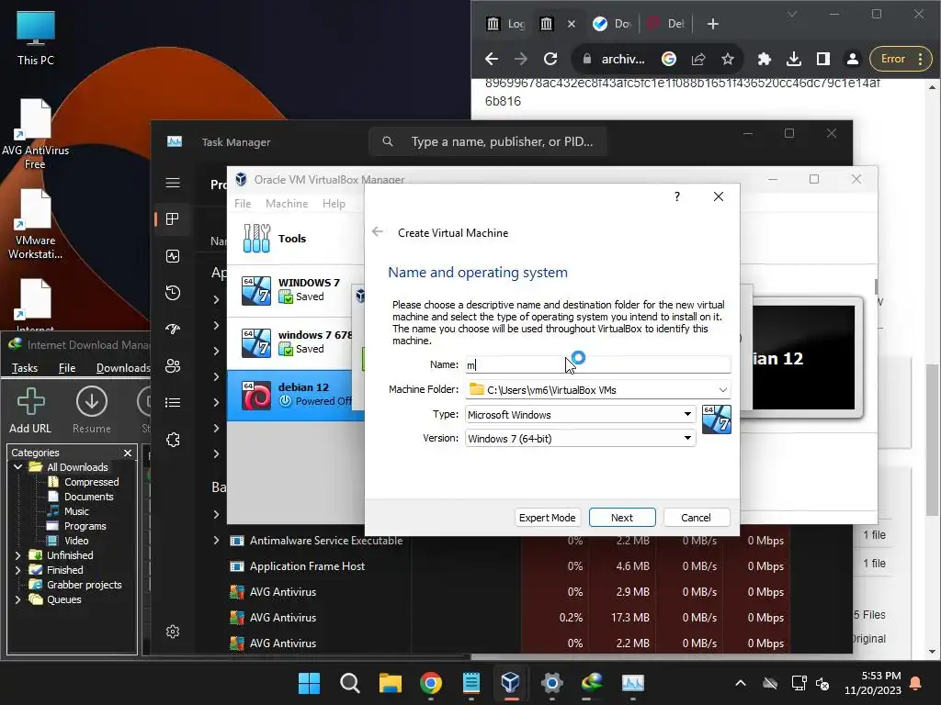Select the debian 12 virtual machine
This screenshot has width=941, height=705.
point(295,395)
